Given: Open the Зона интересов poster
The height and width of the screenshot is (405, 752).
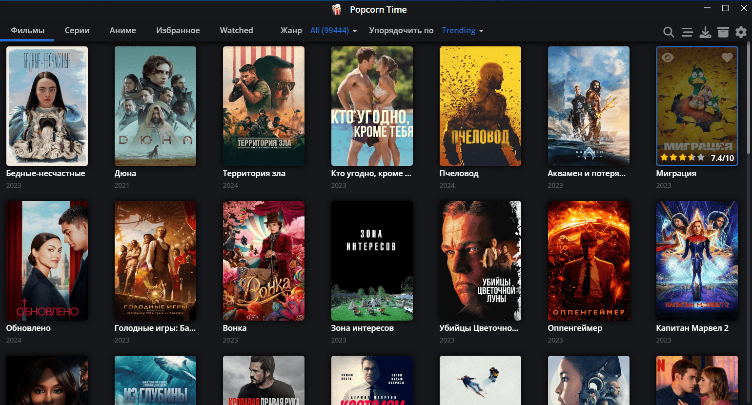Looking at the screenshot, I should click(372, 261).
